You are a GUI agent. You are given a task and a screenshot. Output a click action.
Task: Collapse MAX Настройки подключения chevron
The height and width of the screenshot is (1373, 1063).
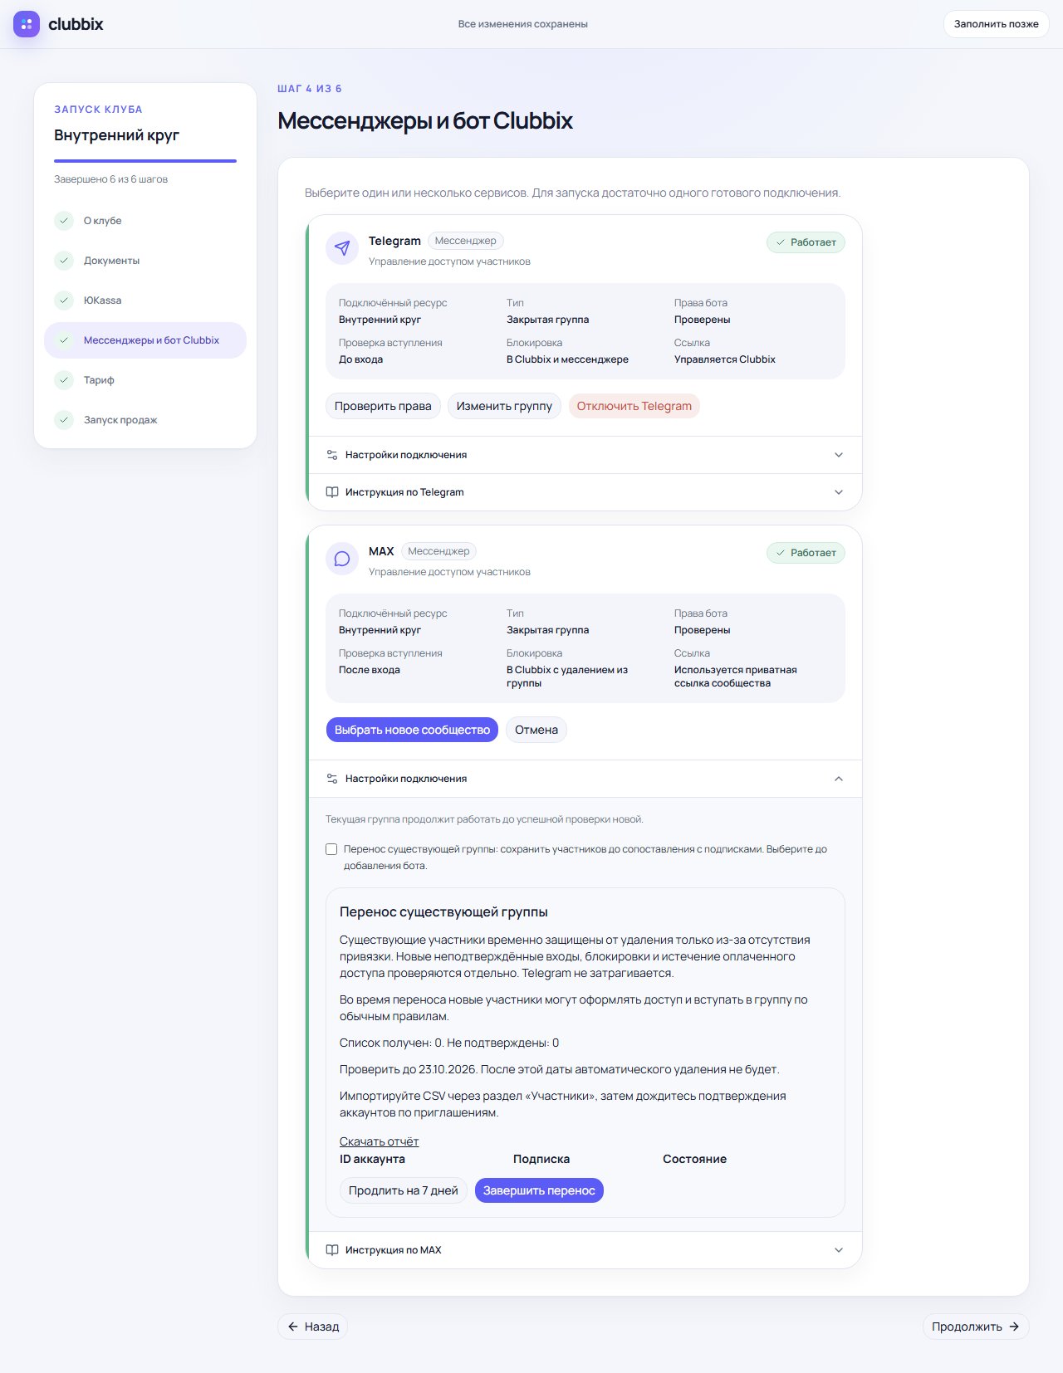839,779
